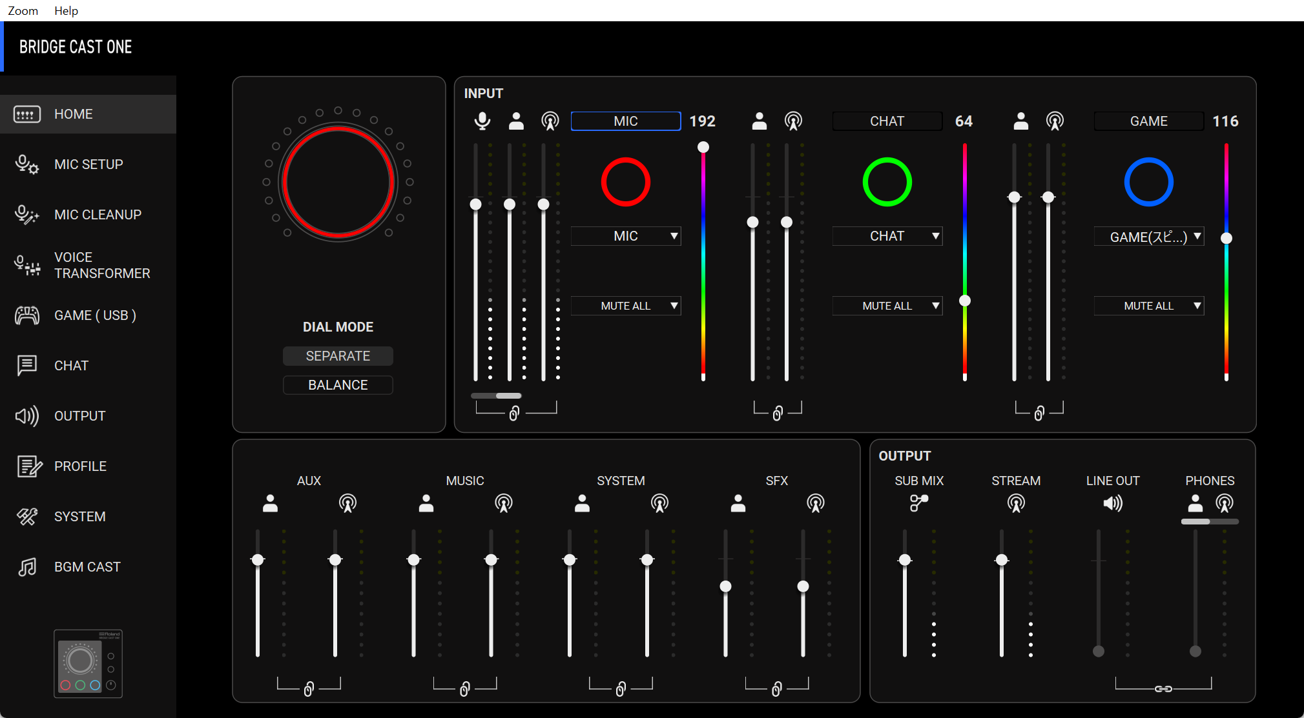Click the GAME personal mix person icon

coord(1021,121)
